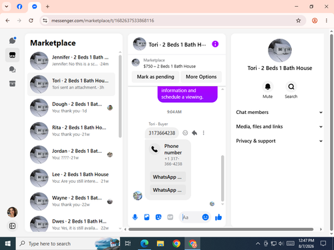Select the Messenger browser tab
The height and width of the screenshot is (250, 334).
click(x=34, y=7)
